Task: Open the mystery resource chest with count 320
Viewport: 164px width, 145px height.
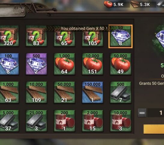Action: click(9, 36)
